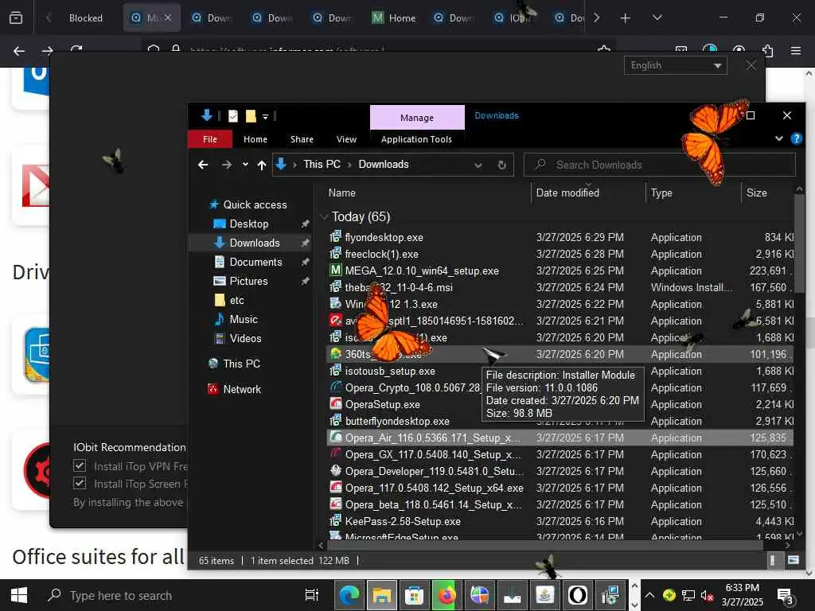
Task: Go forward in File Explorer
Action: [226, 165]
